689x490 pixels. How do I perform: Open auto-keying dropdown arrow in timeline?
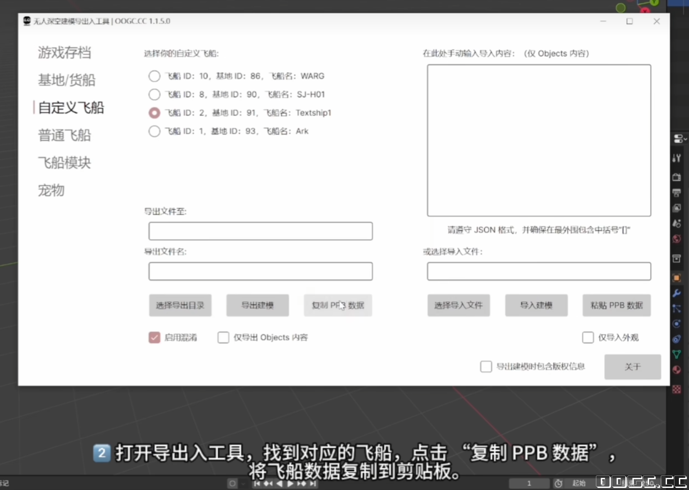pos(243,483)
